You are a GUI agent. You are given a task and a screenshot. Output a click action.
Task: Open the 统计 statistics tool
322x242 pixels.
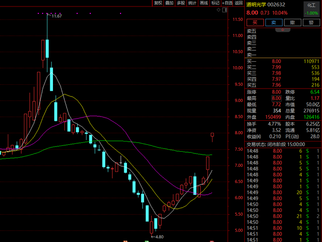(192, 3)
